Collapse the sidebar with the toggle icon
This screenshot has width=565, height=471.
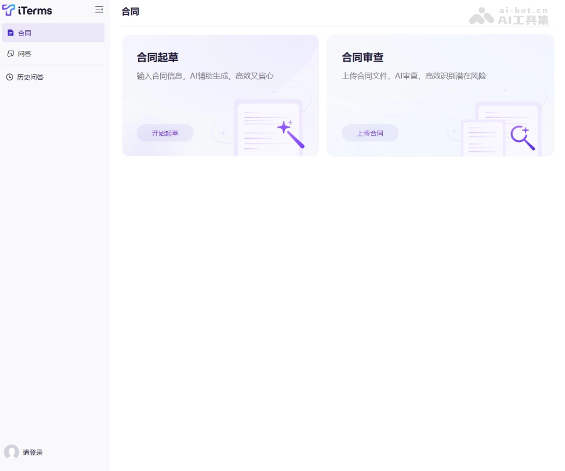click(99, 9)
